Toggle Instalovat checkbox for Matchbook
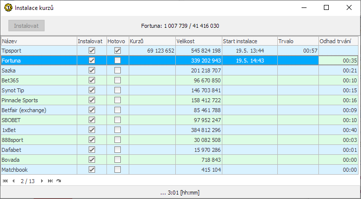Image resolution: width=361 pixels, height=199 pixels. tap(92, 170)
